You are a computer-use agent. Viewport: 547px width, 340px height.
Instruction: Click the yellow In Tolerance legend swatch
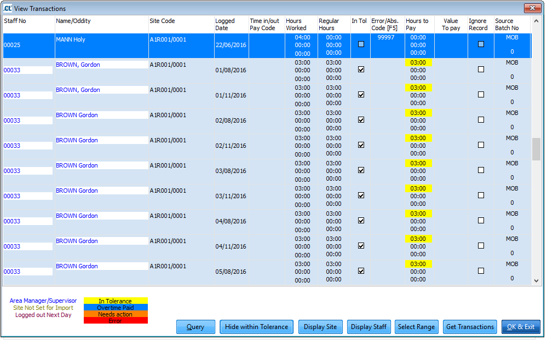pyautogui.click(x=115, y=301)
